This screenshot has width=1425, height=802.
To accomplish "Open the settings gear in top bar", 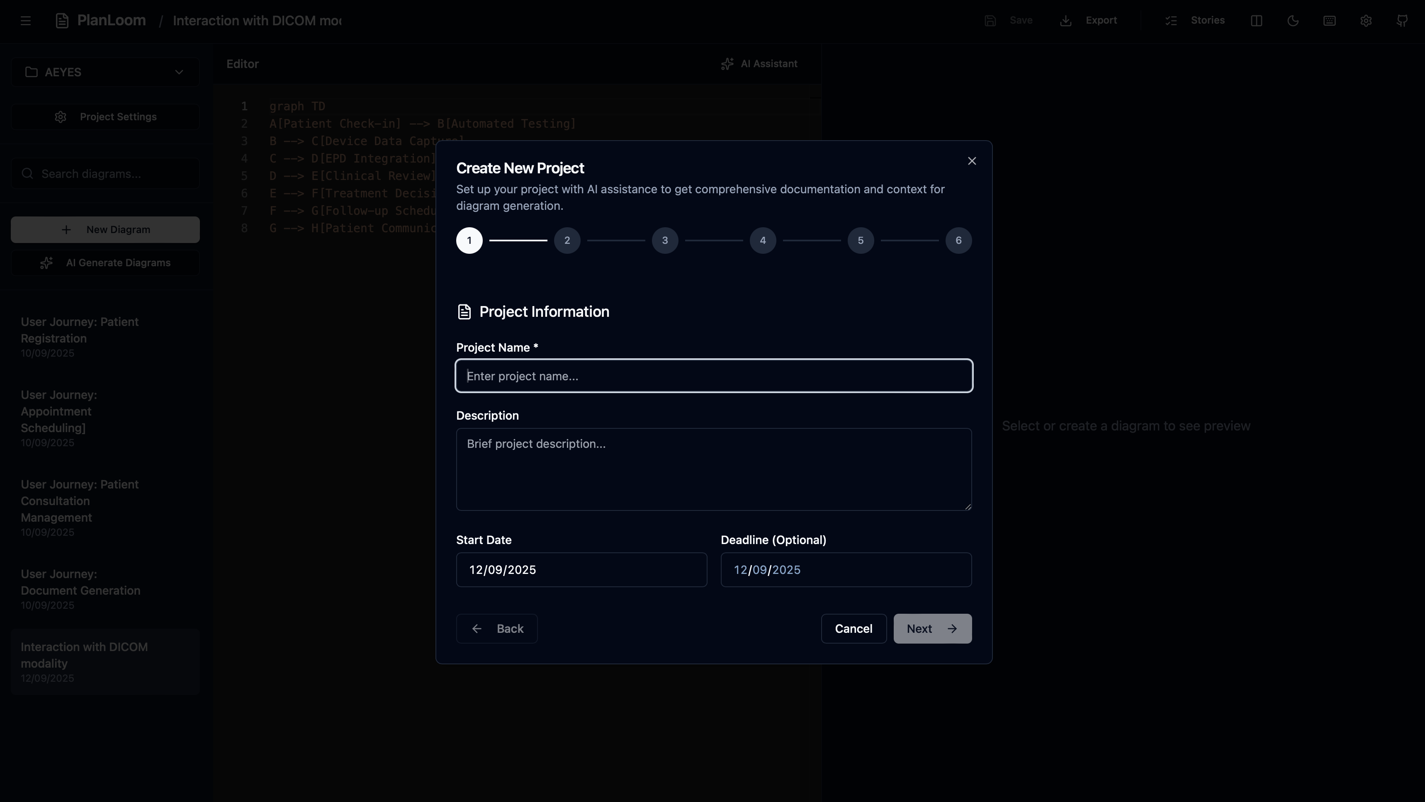I will [x=1366, y=21].
